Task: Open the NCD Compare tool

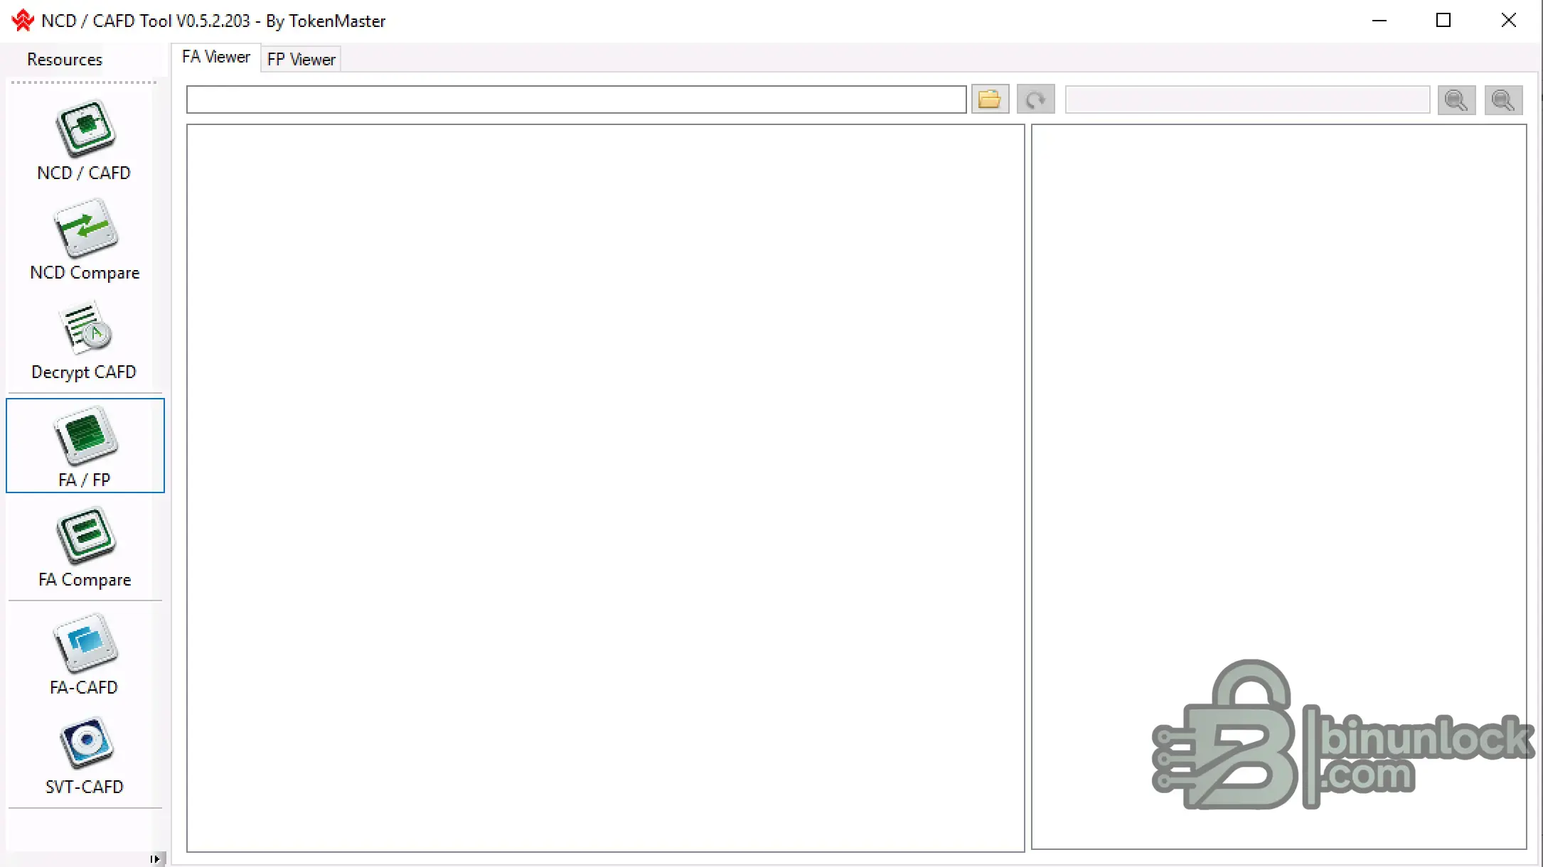Action: pos(85,240)
